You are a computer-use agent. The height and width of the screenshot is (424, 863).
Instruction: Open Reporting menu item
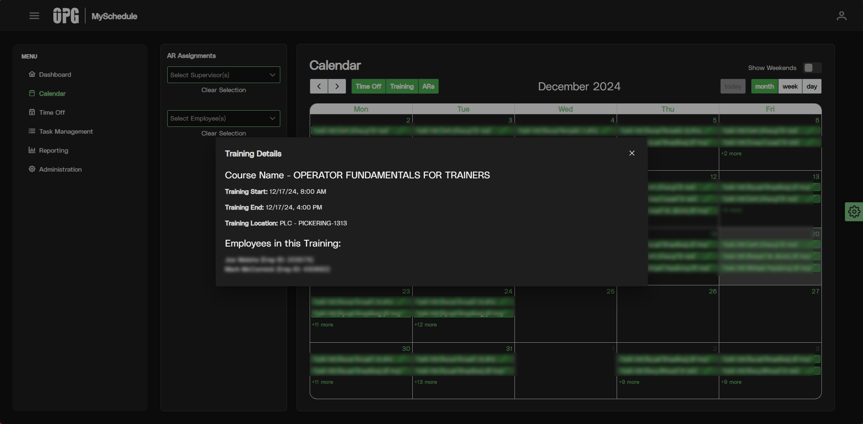[54, 150]
